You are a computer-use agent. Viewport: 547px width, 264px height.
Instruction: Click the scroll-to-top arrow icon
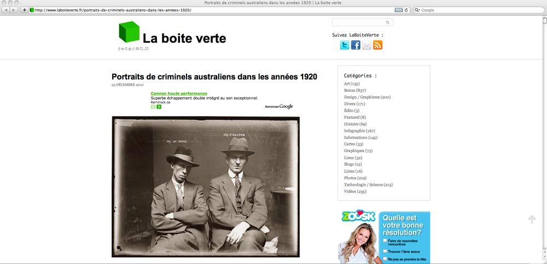pyautogui.click(x=532, y=219)
